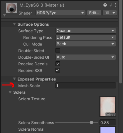Toggle the Double-Sided checkbox
Image resolution: width=123 pixels, height=133 pixels.
pyautogui.click(x=58, y=50)
